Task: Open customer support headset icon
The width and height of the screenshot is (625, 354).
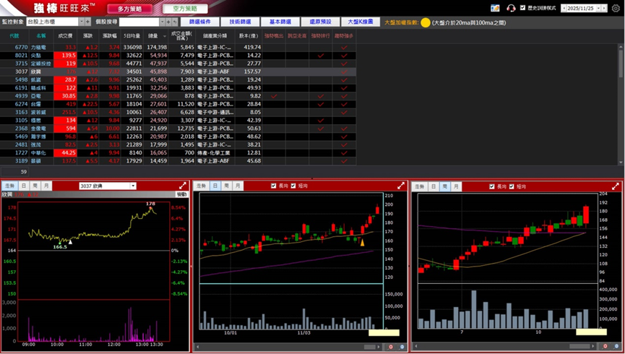Action: (511, 8)
